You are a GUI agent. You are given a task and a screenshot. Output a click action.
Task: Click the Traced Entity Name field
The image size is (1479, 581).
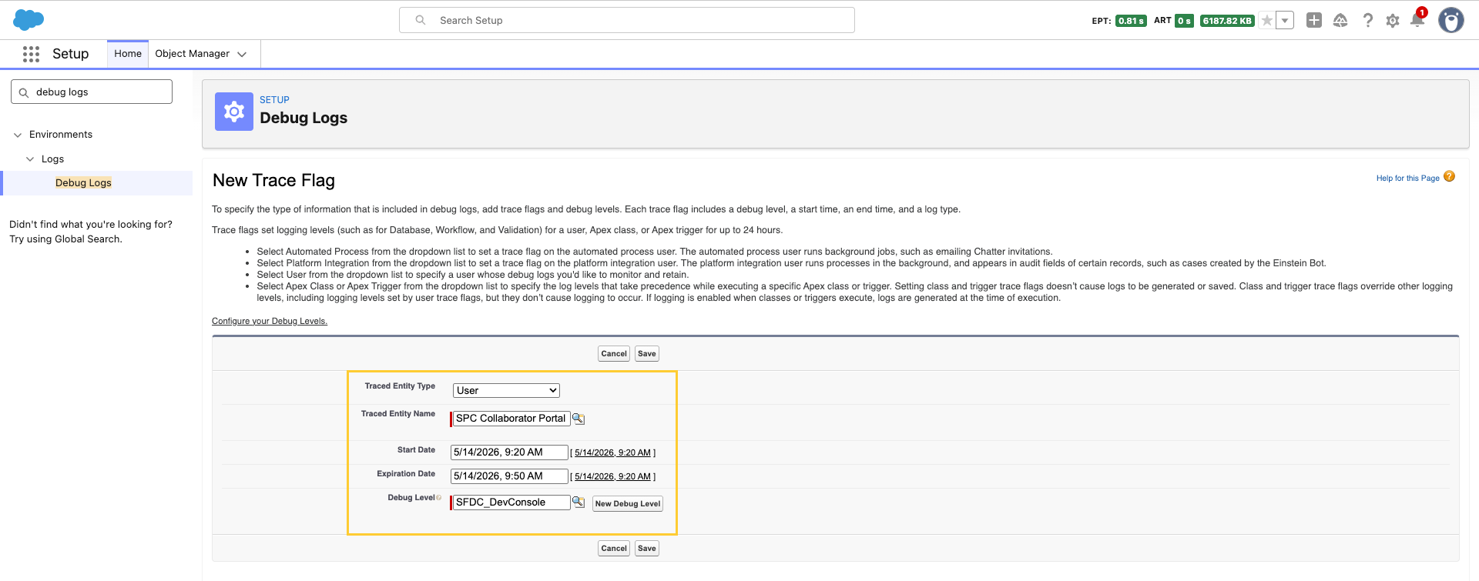pos(511,419)
